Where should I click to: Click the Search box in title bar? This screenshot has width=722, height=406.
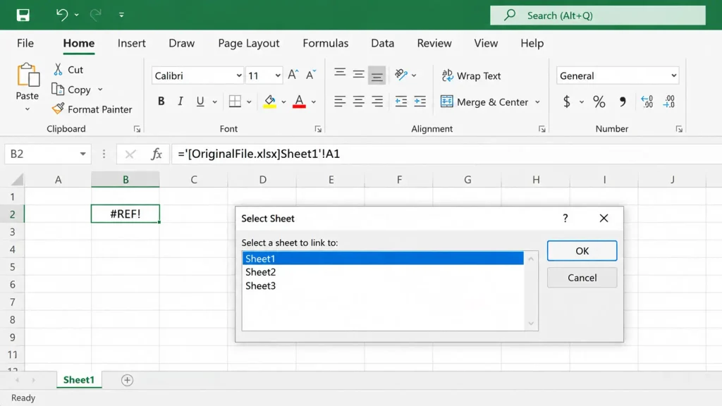coord(598,16)
